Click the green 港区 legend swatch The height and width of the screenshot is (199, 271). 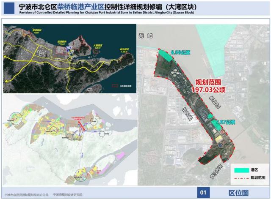click(241, 170)
